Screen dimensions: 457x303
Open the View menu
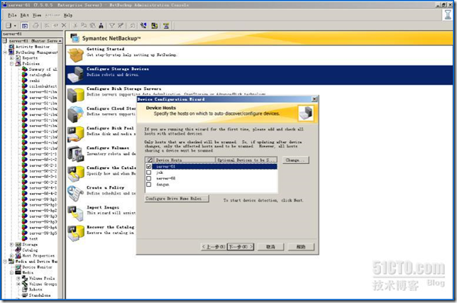click(x=36, y=15)
